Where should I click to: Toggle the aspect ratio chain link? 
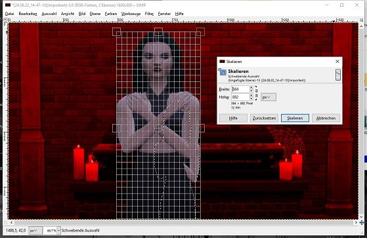[257, 93]
